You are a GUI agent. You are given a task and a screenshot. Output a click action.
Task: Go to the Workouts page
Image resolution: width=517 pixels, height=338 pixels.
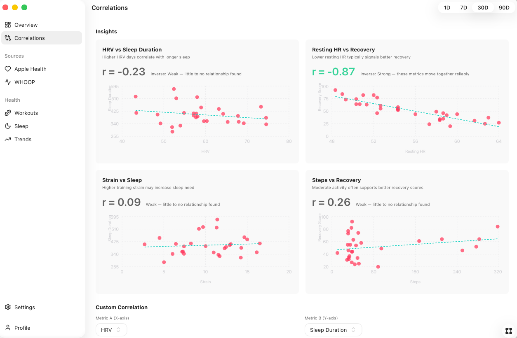click(26, 113)
